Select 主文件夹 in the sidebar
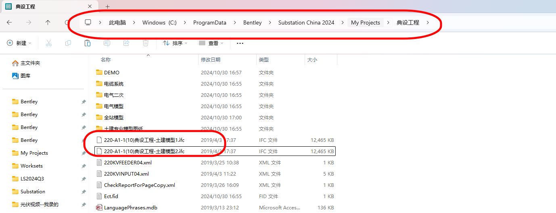556x213 pixels. (26, 63)
